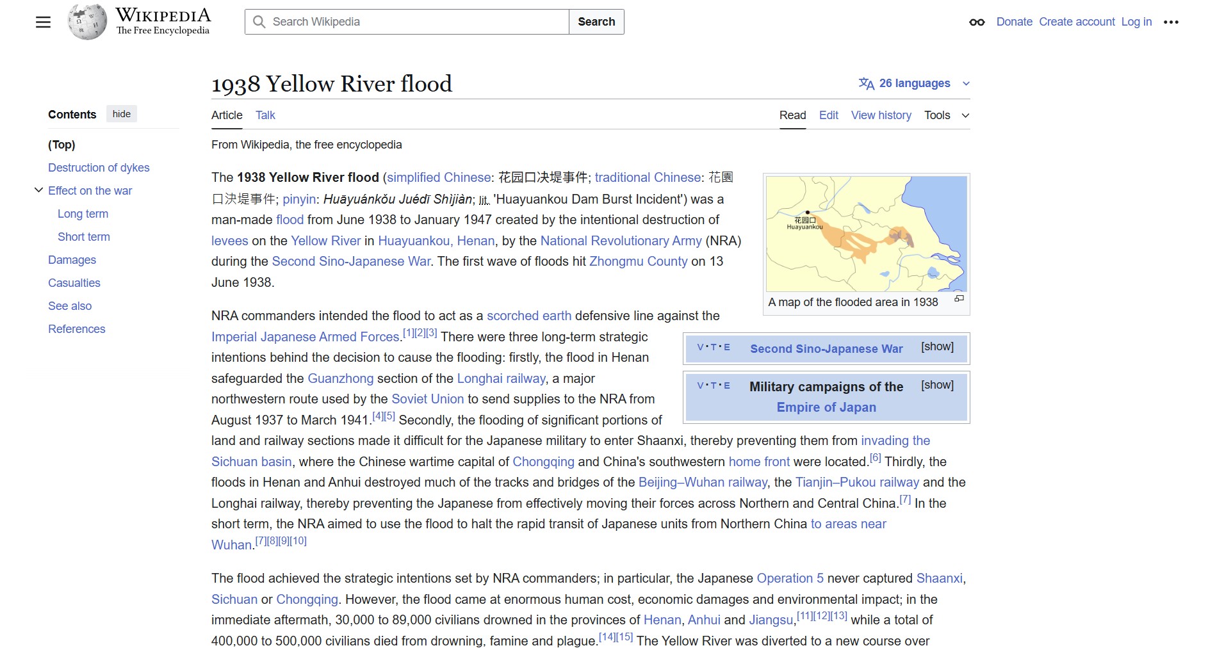
Task: Hide the Contents sidebar
Action: 122,114
